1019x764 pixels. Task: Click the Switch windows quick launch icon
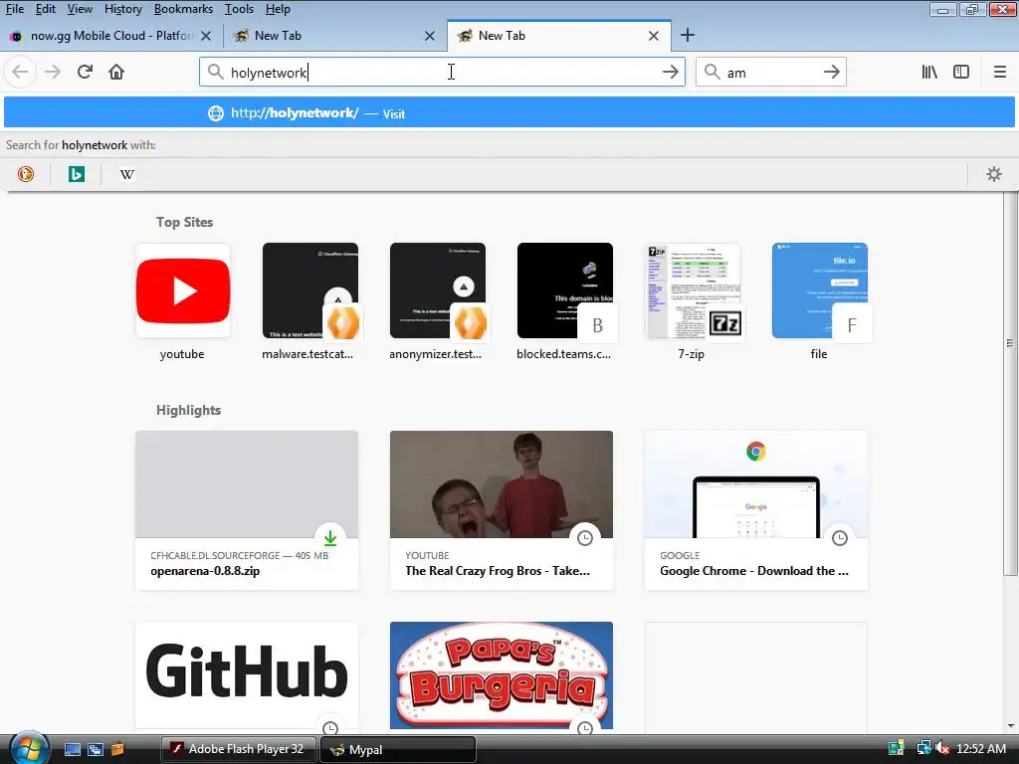[x=96, y=749]
